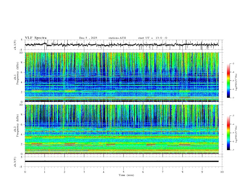Viewport: 250px width, 193px height.
Task: Click the ch.1 spectrogram panel
Action: (122, 77)
